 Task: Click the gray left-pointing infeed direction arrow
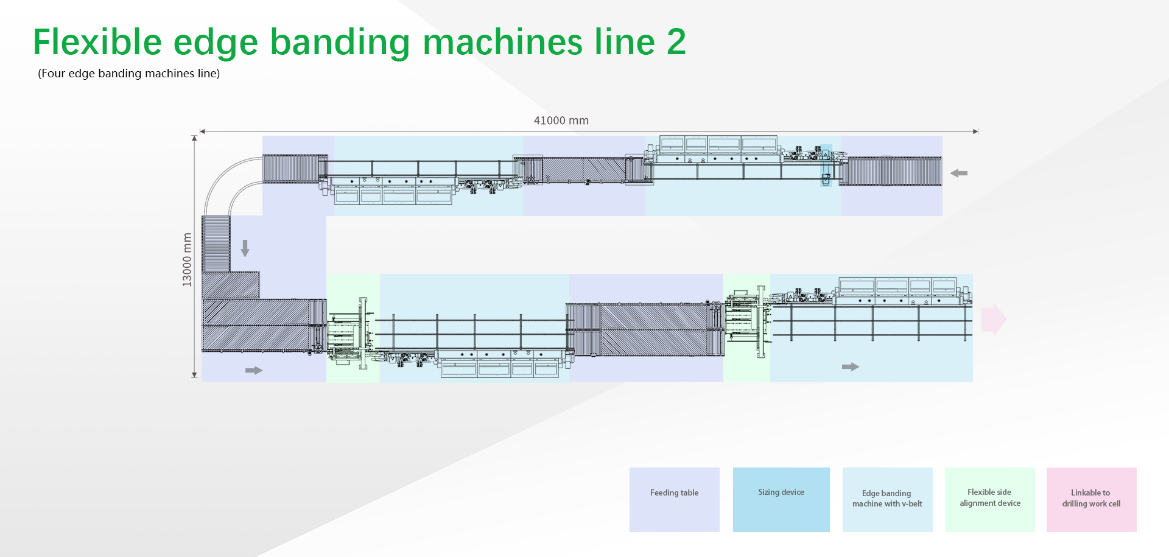click(959, 173)
